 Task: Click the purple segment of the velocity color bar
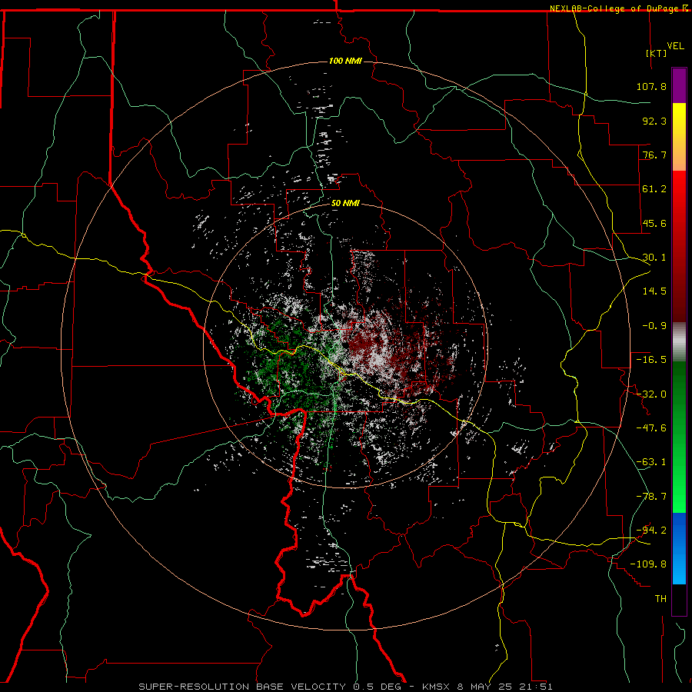pyautogui.click(x=679, y=85)
